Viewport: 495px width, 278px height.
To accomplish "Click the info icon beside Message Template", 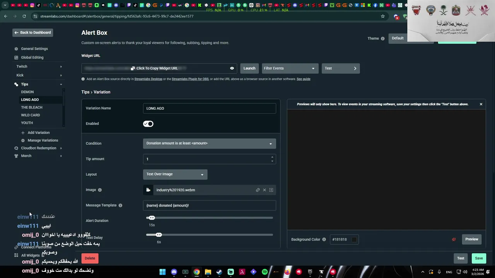I will pyautogui.click(x=120, y=205).
